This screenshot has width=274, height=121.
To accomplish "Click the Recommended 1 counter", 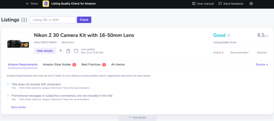I will pos(240,52).
